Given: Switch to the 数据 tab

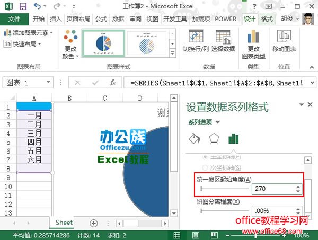Looking at the screenshot, I should pos(118,19).
